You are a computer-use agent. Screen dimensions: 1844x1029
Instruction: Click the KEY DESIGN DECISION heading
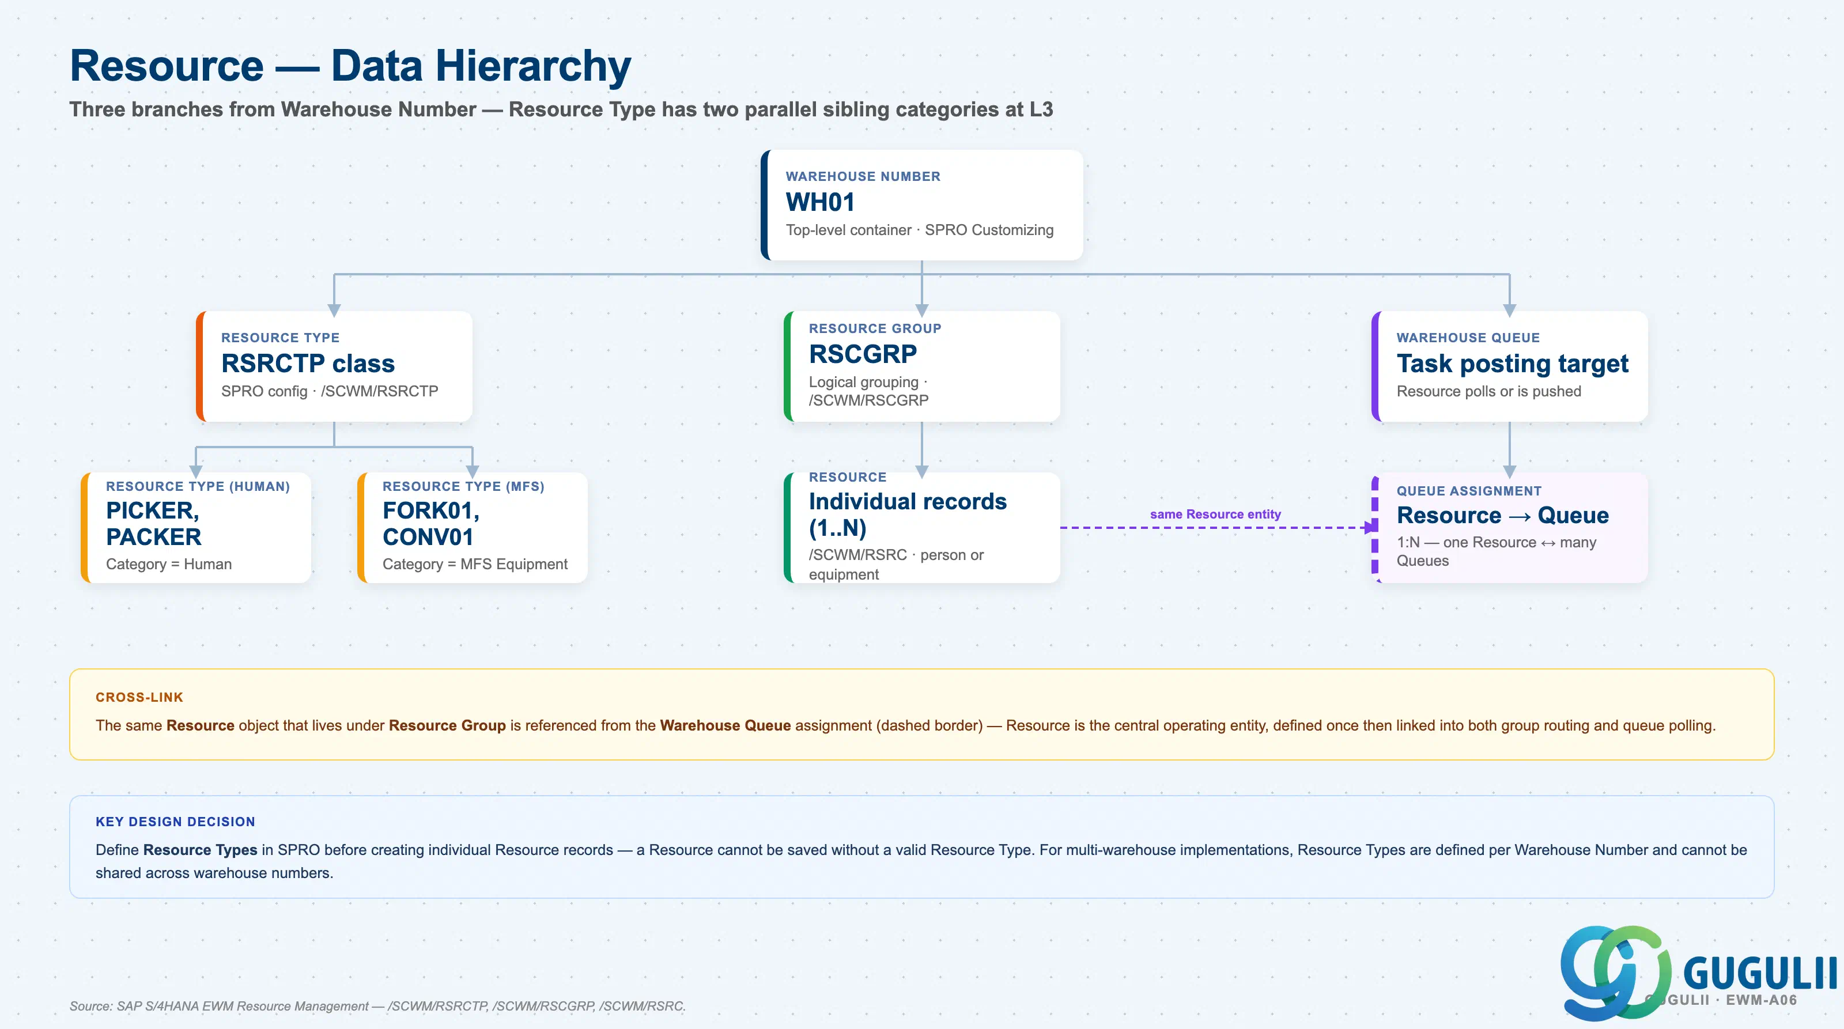175,822
